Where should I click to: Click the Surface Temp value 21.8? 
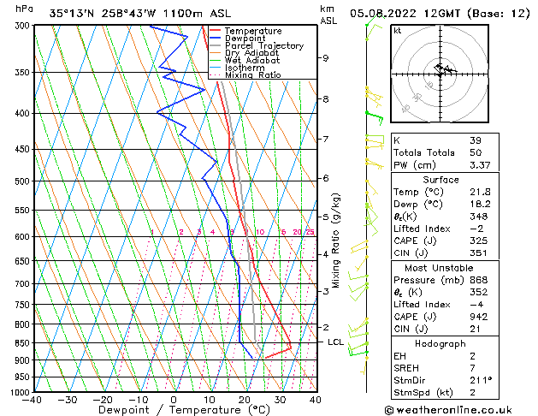[480, 192]
